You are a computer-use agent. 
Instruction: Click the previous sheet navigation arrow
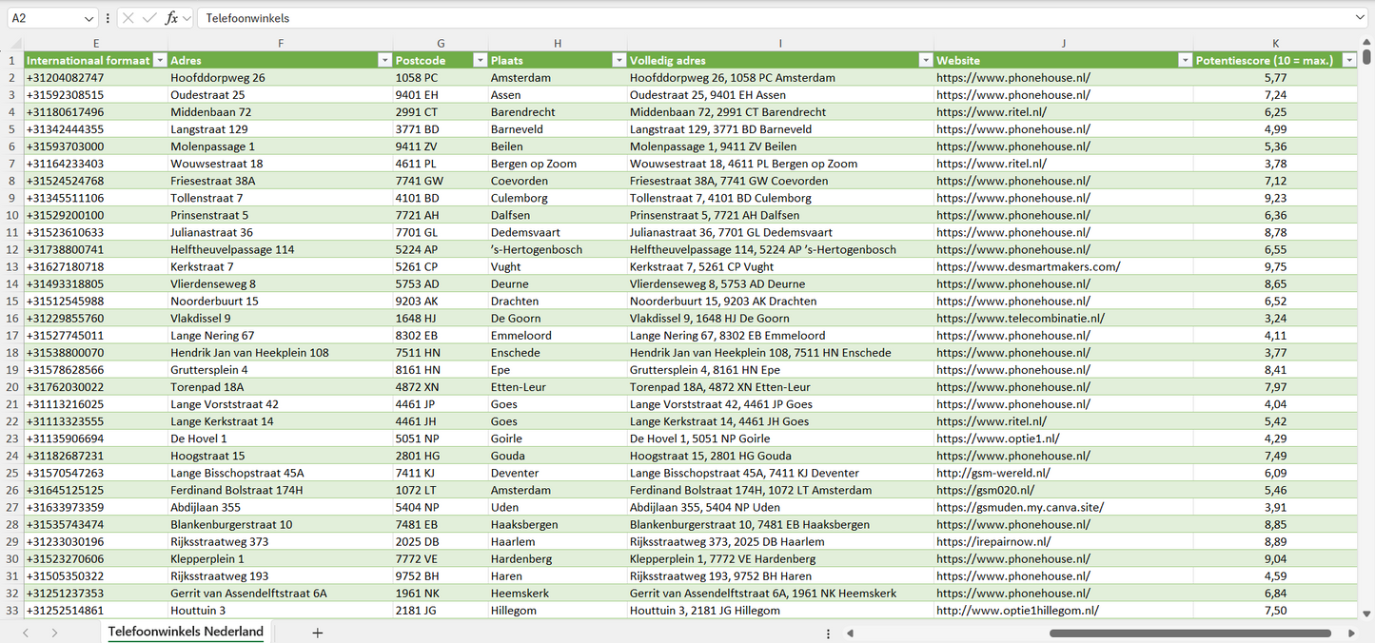tap(26, 633)
